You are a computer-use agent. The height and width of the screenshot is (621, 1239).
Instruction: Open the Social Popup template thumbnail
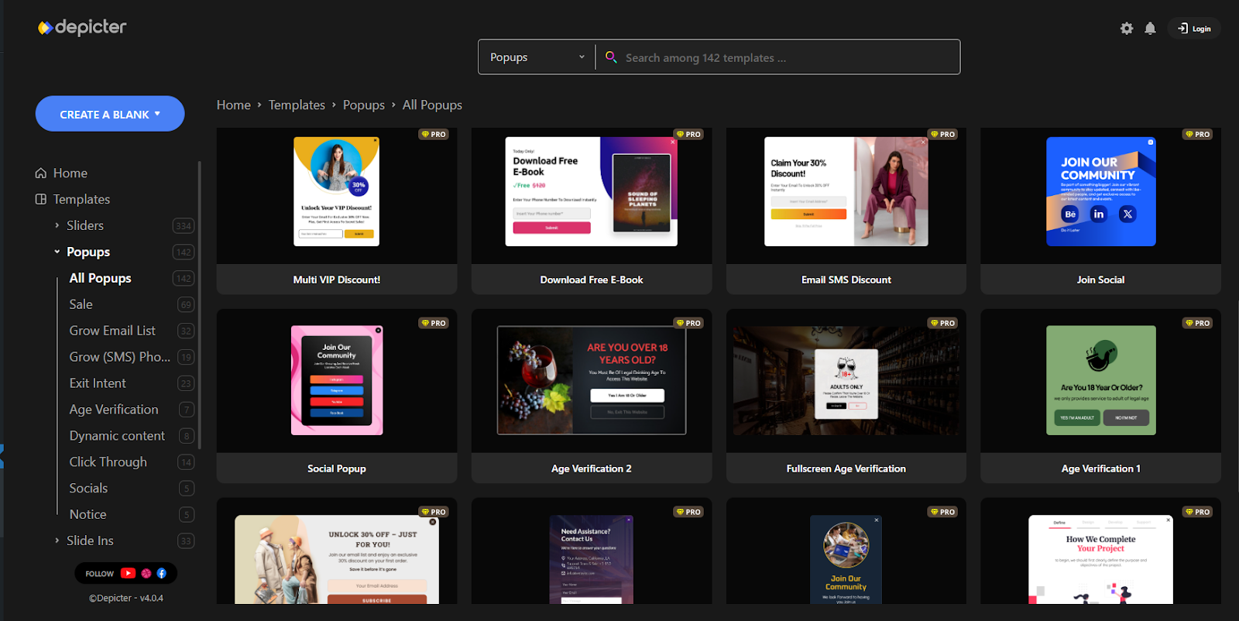(x=337, y=381)
